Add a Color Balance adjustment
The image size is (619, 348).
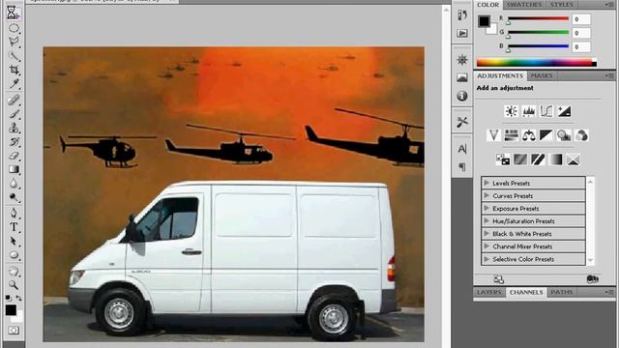coord(529,135)
